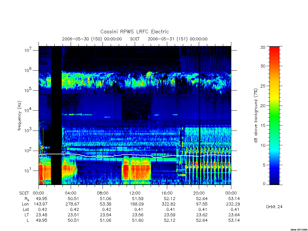This screenshot has width=308, height=231.
Task: Click the color bar value 0
Action: [x=264, y=184]
